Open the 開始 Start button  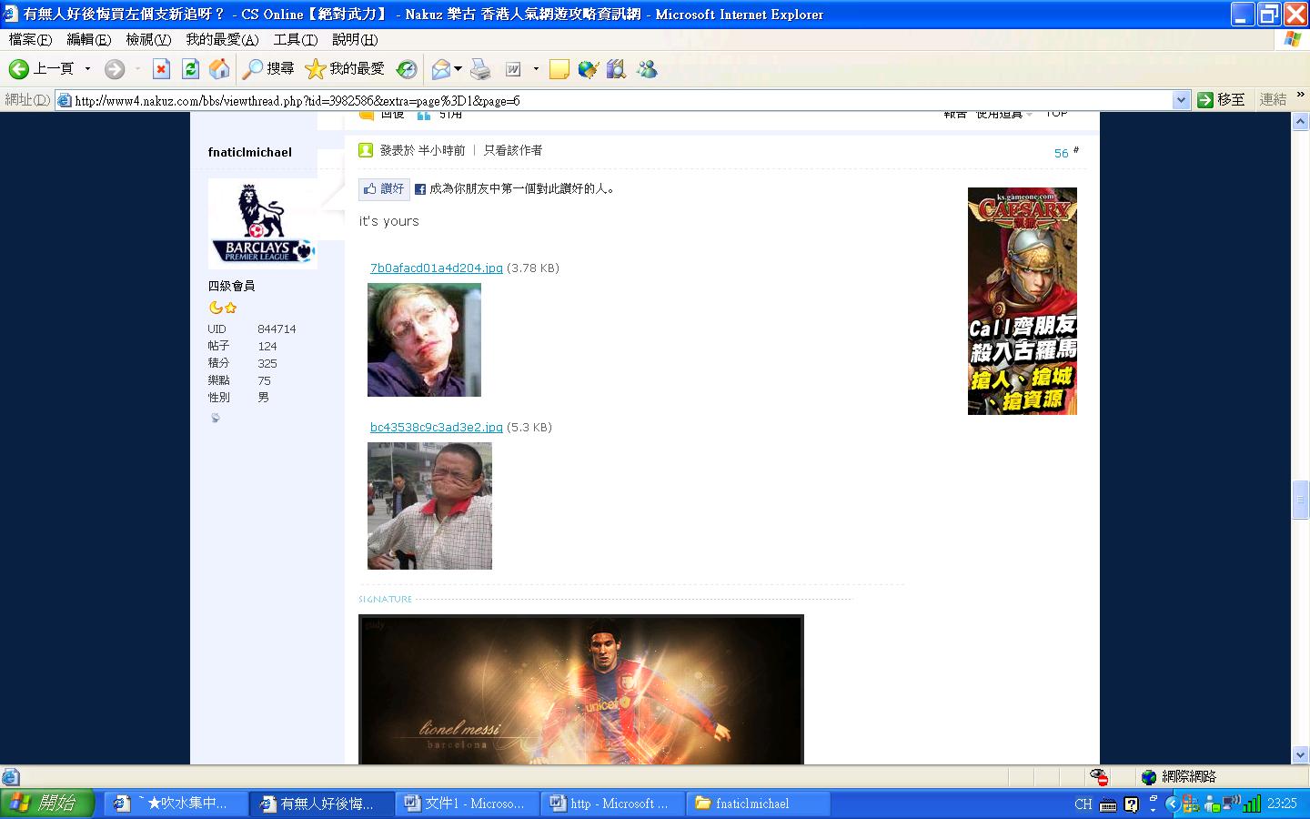(x=47, y=804)
